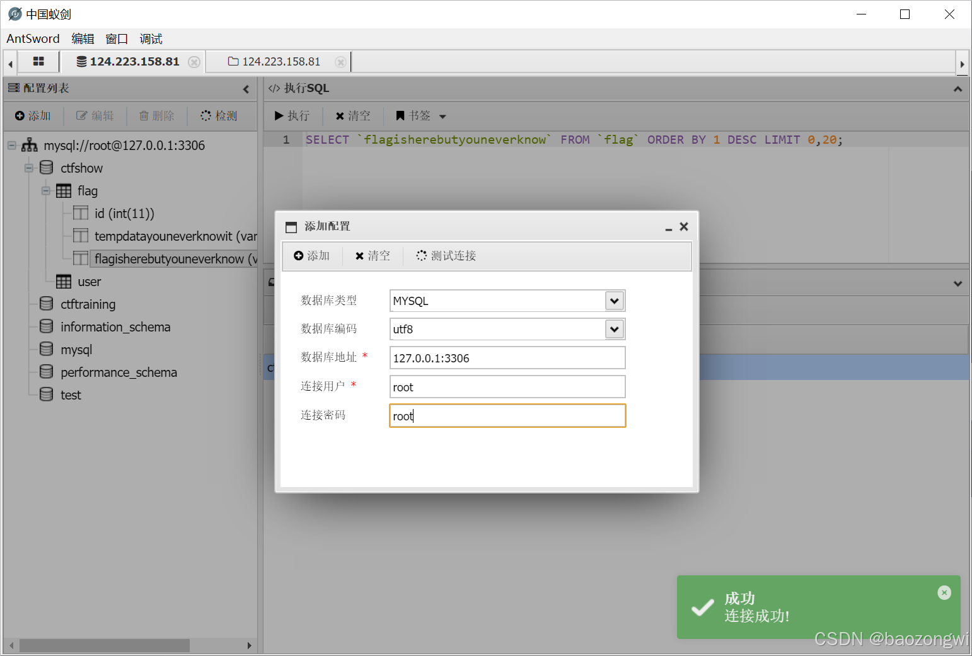Screen dimensions: 972x656
Task: Dismiss the 连接成功 notification
Action: (x=944, y=592)
